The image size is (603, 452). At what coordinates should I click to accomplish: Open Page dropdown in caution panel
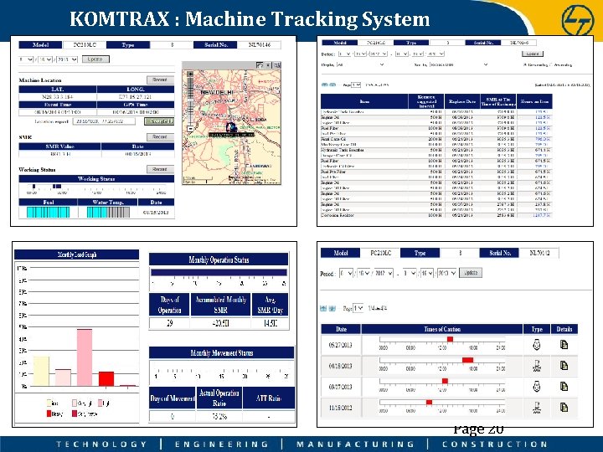click(x=358, y=308)
